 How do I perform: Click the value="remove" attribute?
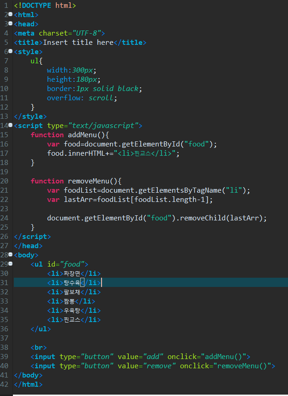tap(146, 366)
